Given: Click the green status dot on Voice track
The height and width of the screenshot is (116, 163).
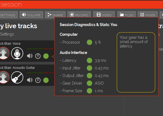Looking at the screenshot, I should point(46,56).
